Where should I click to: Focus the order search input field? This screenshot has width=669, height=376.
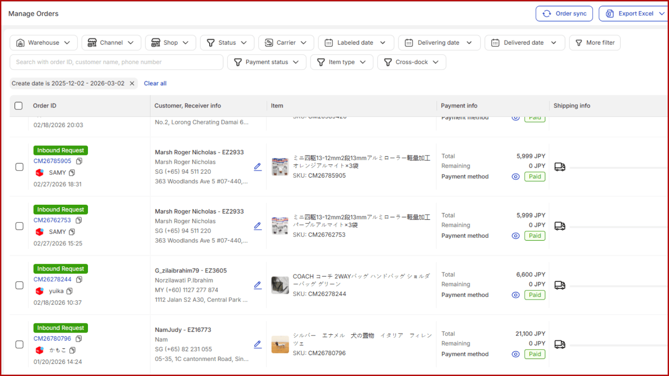coord(116,62)
